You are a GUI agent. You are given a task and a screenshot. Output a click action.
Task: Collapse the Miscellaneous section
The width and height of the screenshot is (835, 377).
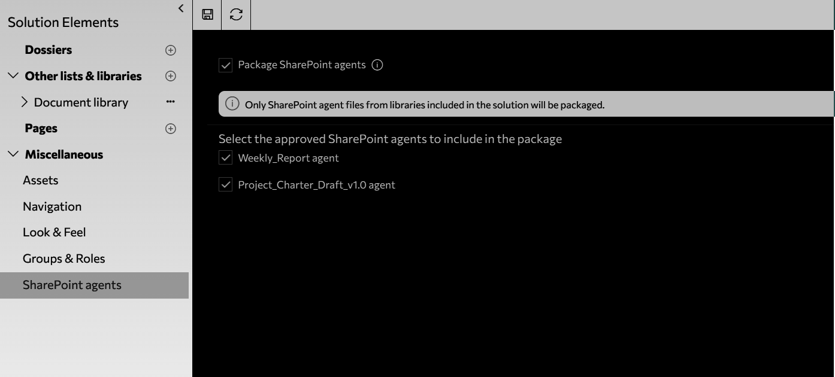coord(13,154)
